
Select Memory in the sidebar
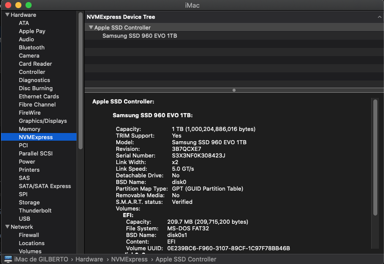pos(30,129)
